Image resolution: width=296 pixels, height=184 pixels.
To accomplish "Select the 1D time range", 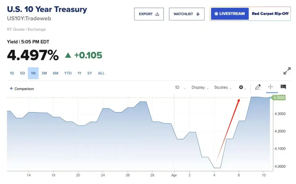I will pos(12,73).
